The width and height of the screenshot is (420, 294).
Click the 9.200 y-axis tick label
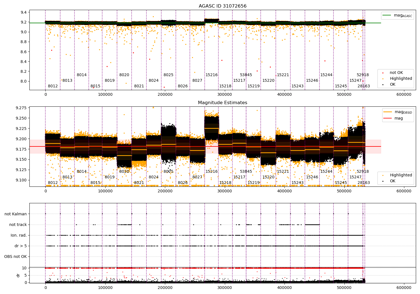click(21, 139)
